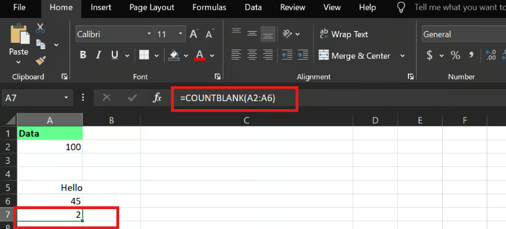Switch to the Review tab
Viewport: 506px width, 229px height.
292,7
